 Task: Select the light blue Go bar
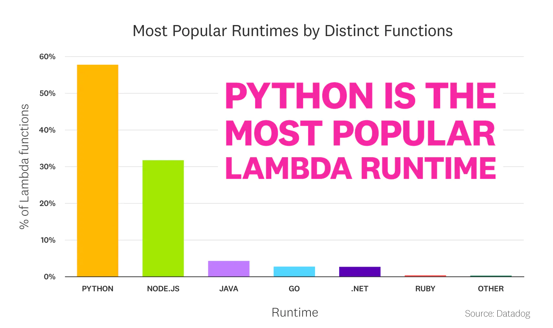tap(294, 271)
